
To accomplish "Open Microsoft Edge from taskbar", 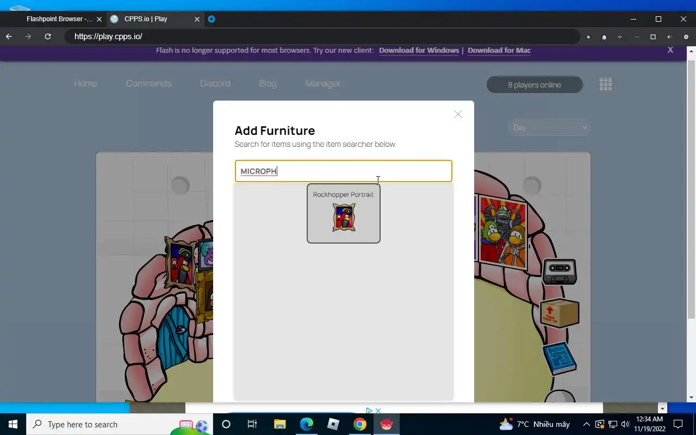I will (306, 424).
